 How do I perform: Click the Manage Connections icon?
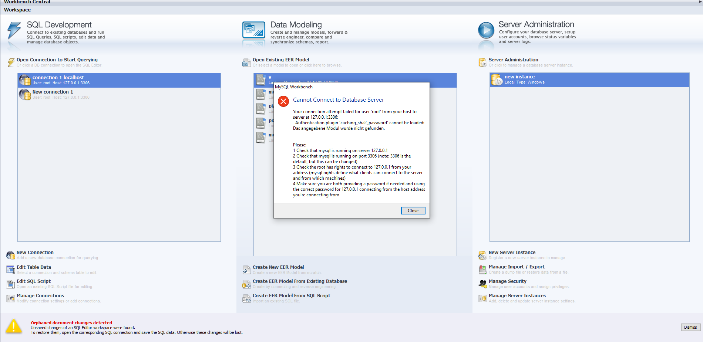pos(11,298)
